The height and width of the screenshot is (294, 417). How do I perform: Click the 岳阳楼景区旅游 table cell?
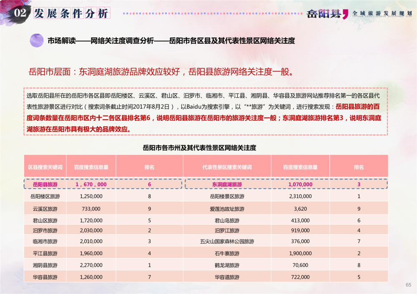click(227, 196)
